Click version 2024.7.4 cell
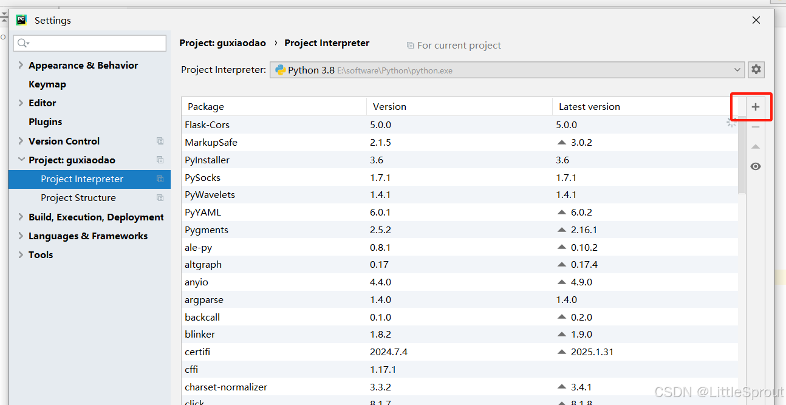 [389, 352]
